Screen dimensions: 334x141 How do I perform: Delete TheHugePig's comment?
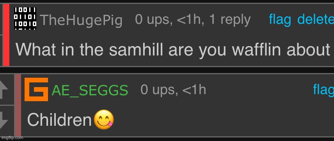pos(316,20)
